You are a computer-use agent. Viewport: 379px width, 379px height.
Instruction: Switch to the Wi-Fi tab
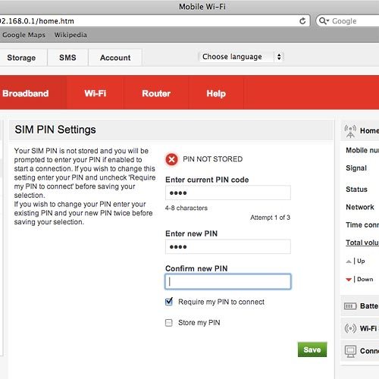[96, 93]
